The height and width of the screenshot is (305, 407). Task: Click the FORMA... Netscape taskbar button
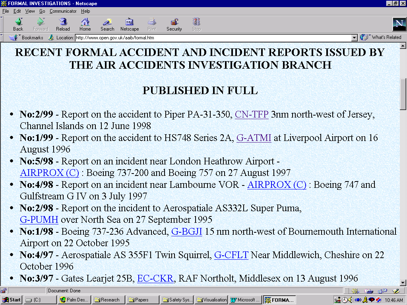point(279,300)
